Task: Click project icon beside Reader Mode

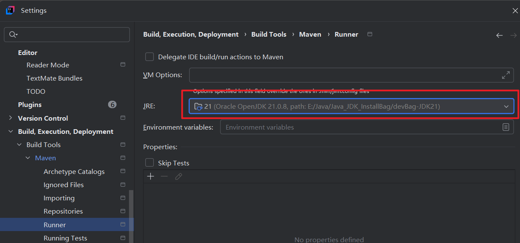Action: (x=123, y=65)
